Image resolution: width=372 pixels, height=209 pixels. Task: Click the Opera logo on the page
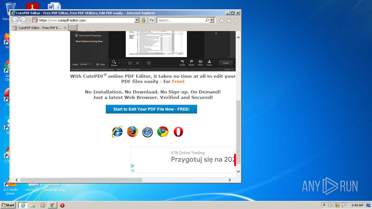(x=178, y=132)
